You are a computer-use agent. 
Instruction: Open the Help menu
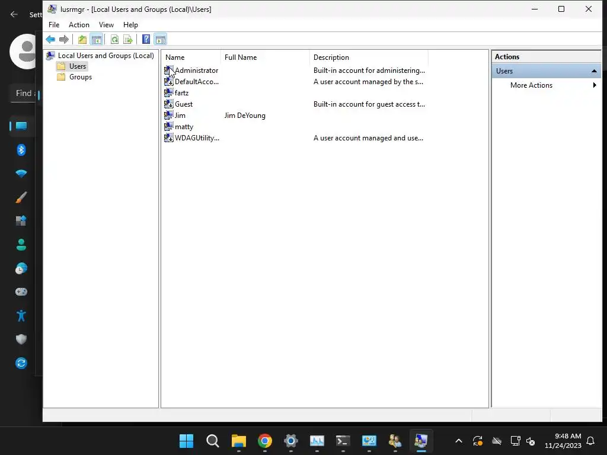[x=130, y=25]
